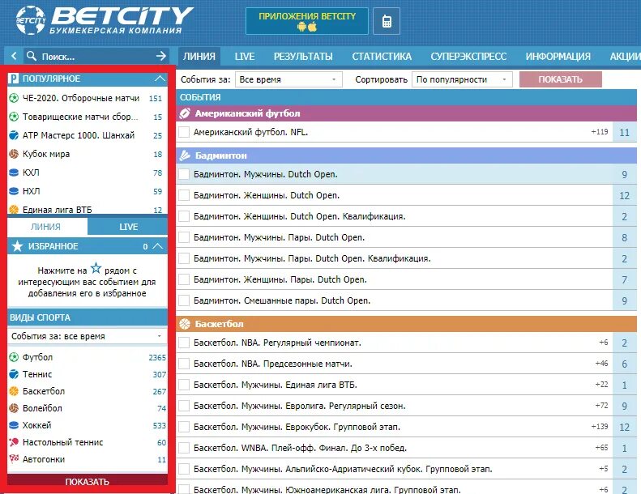Click tennis icon beside Теннис
Screen dimensions: 641x494
coord(14,374)
